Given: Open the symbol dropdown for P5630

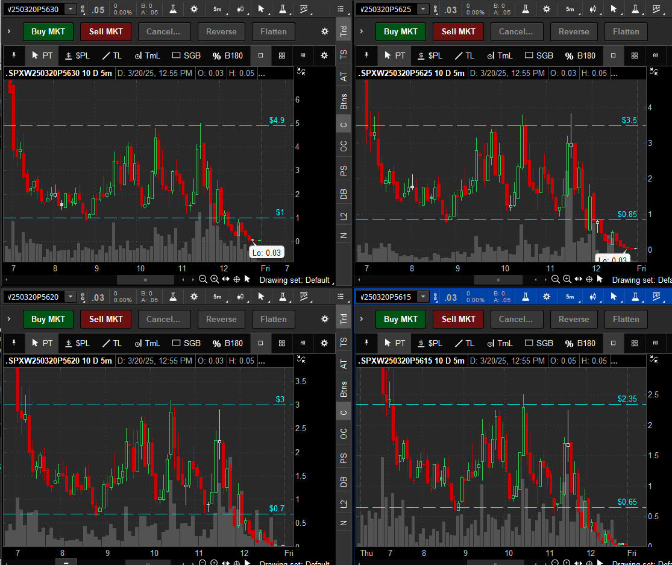Looking at the screenshot, I should click(71, 9).
